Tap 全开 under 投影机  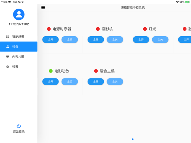(x=96, y=39)
